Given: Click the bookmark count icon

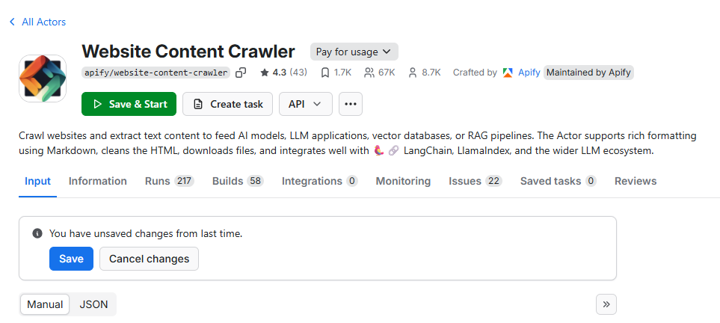Looking at the screenshot, I should tap(324, 73).
